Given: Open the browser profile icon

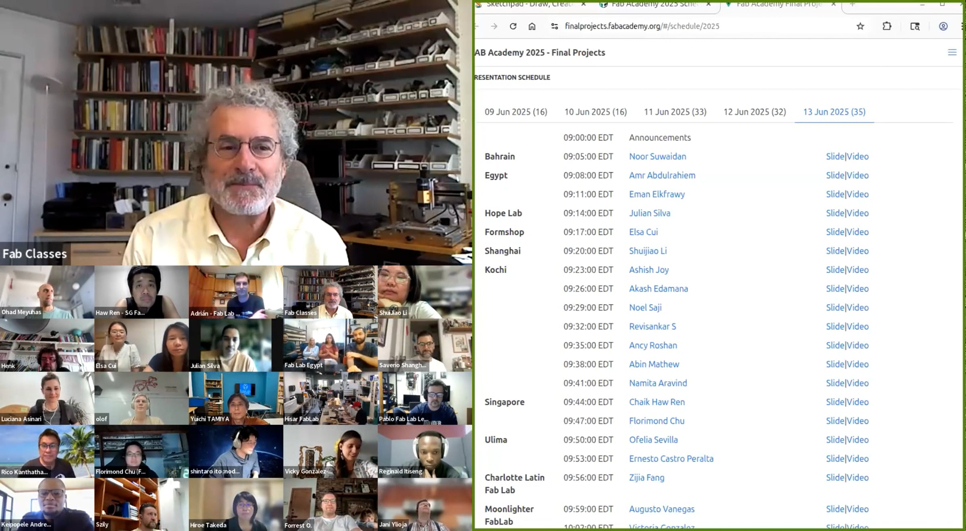Looking at the screenshot, I should (x=943, y=26).
